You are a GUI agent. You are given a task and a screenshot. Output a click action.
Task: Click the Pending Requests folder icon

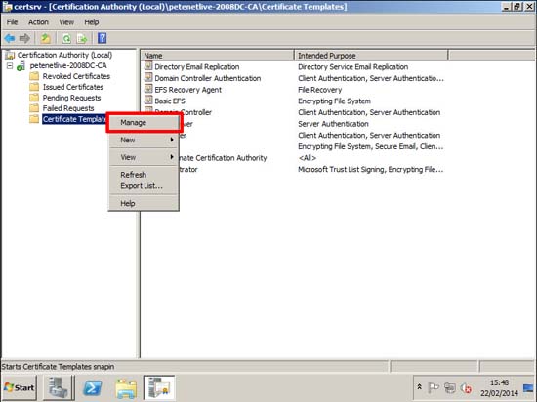pyautogui.click(x=34, y=98)
